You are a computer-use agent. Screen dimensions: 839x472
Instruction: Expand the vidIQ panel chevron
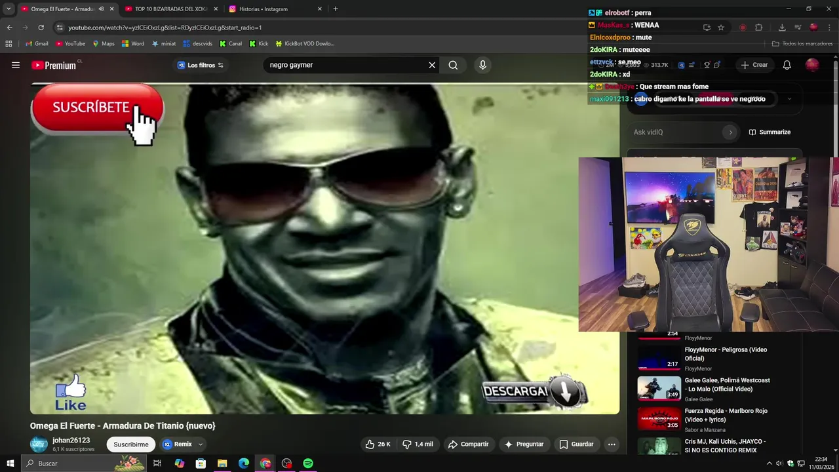pyautogui.click(x=789, y=99)
